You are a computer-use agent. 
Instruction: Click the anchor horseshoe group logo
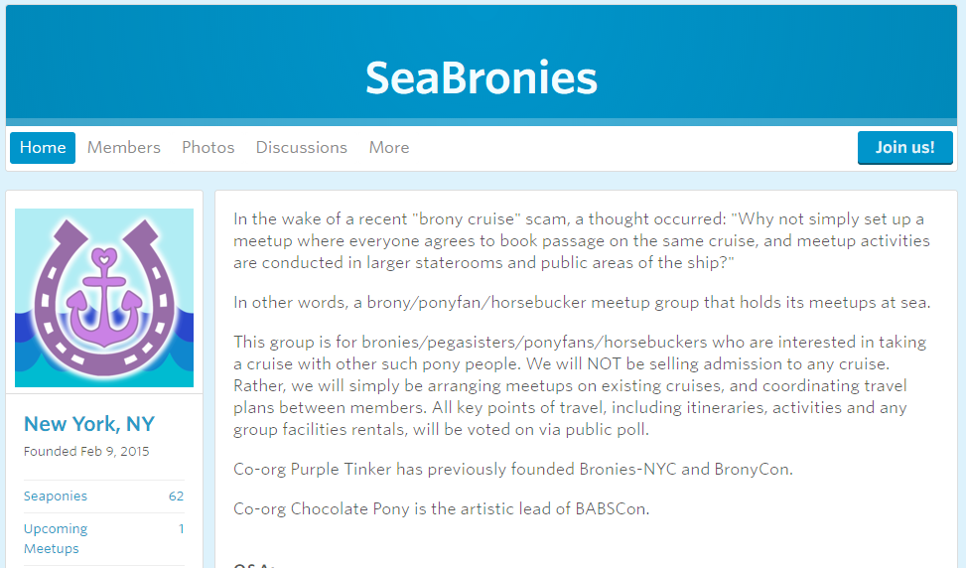point(104,297)
